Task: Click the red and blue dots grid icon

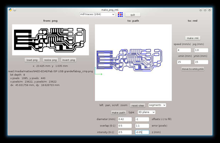Action: [120, 15]
